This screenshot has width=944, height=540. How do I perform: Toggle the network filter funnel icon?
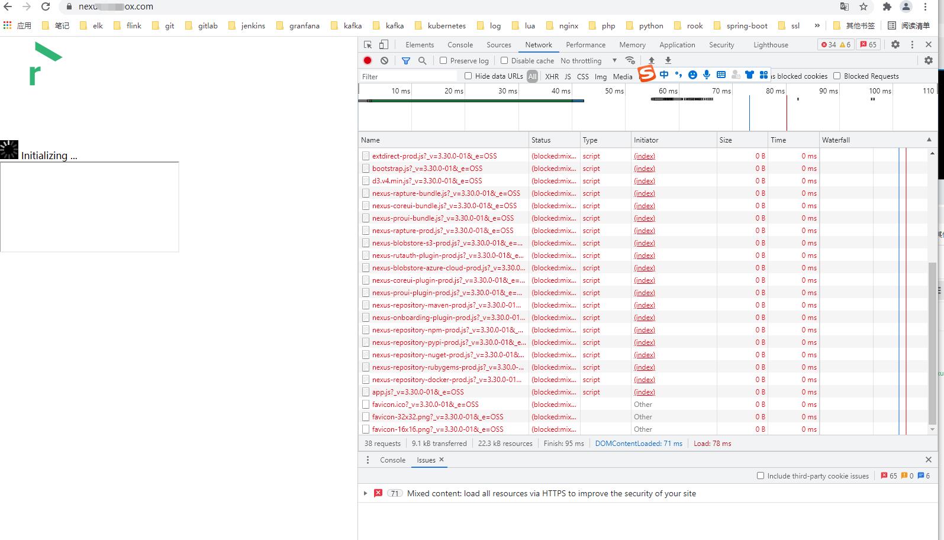point(406,60)
